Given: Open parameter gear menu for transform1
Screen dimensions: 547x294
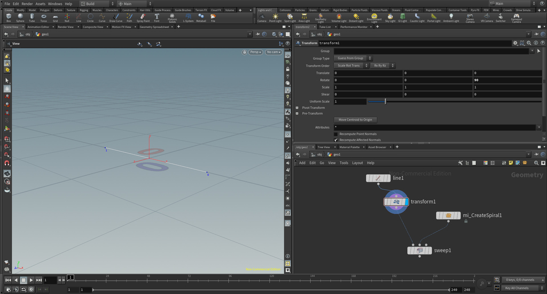Looking at the screenshot, I should pos(515,43).
